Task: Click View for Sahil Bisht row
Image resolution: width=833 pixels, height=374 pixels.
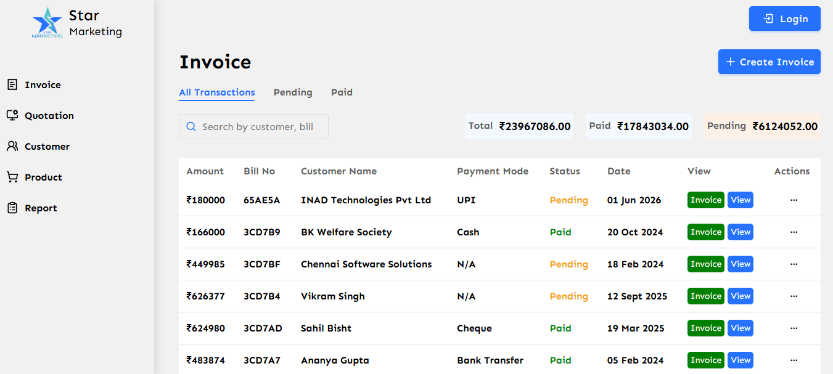Action: tap(741, 328)
